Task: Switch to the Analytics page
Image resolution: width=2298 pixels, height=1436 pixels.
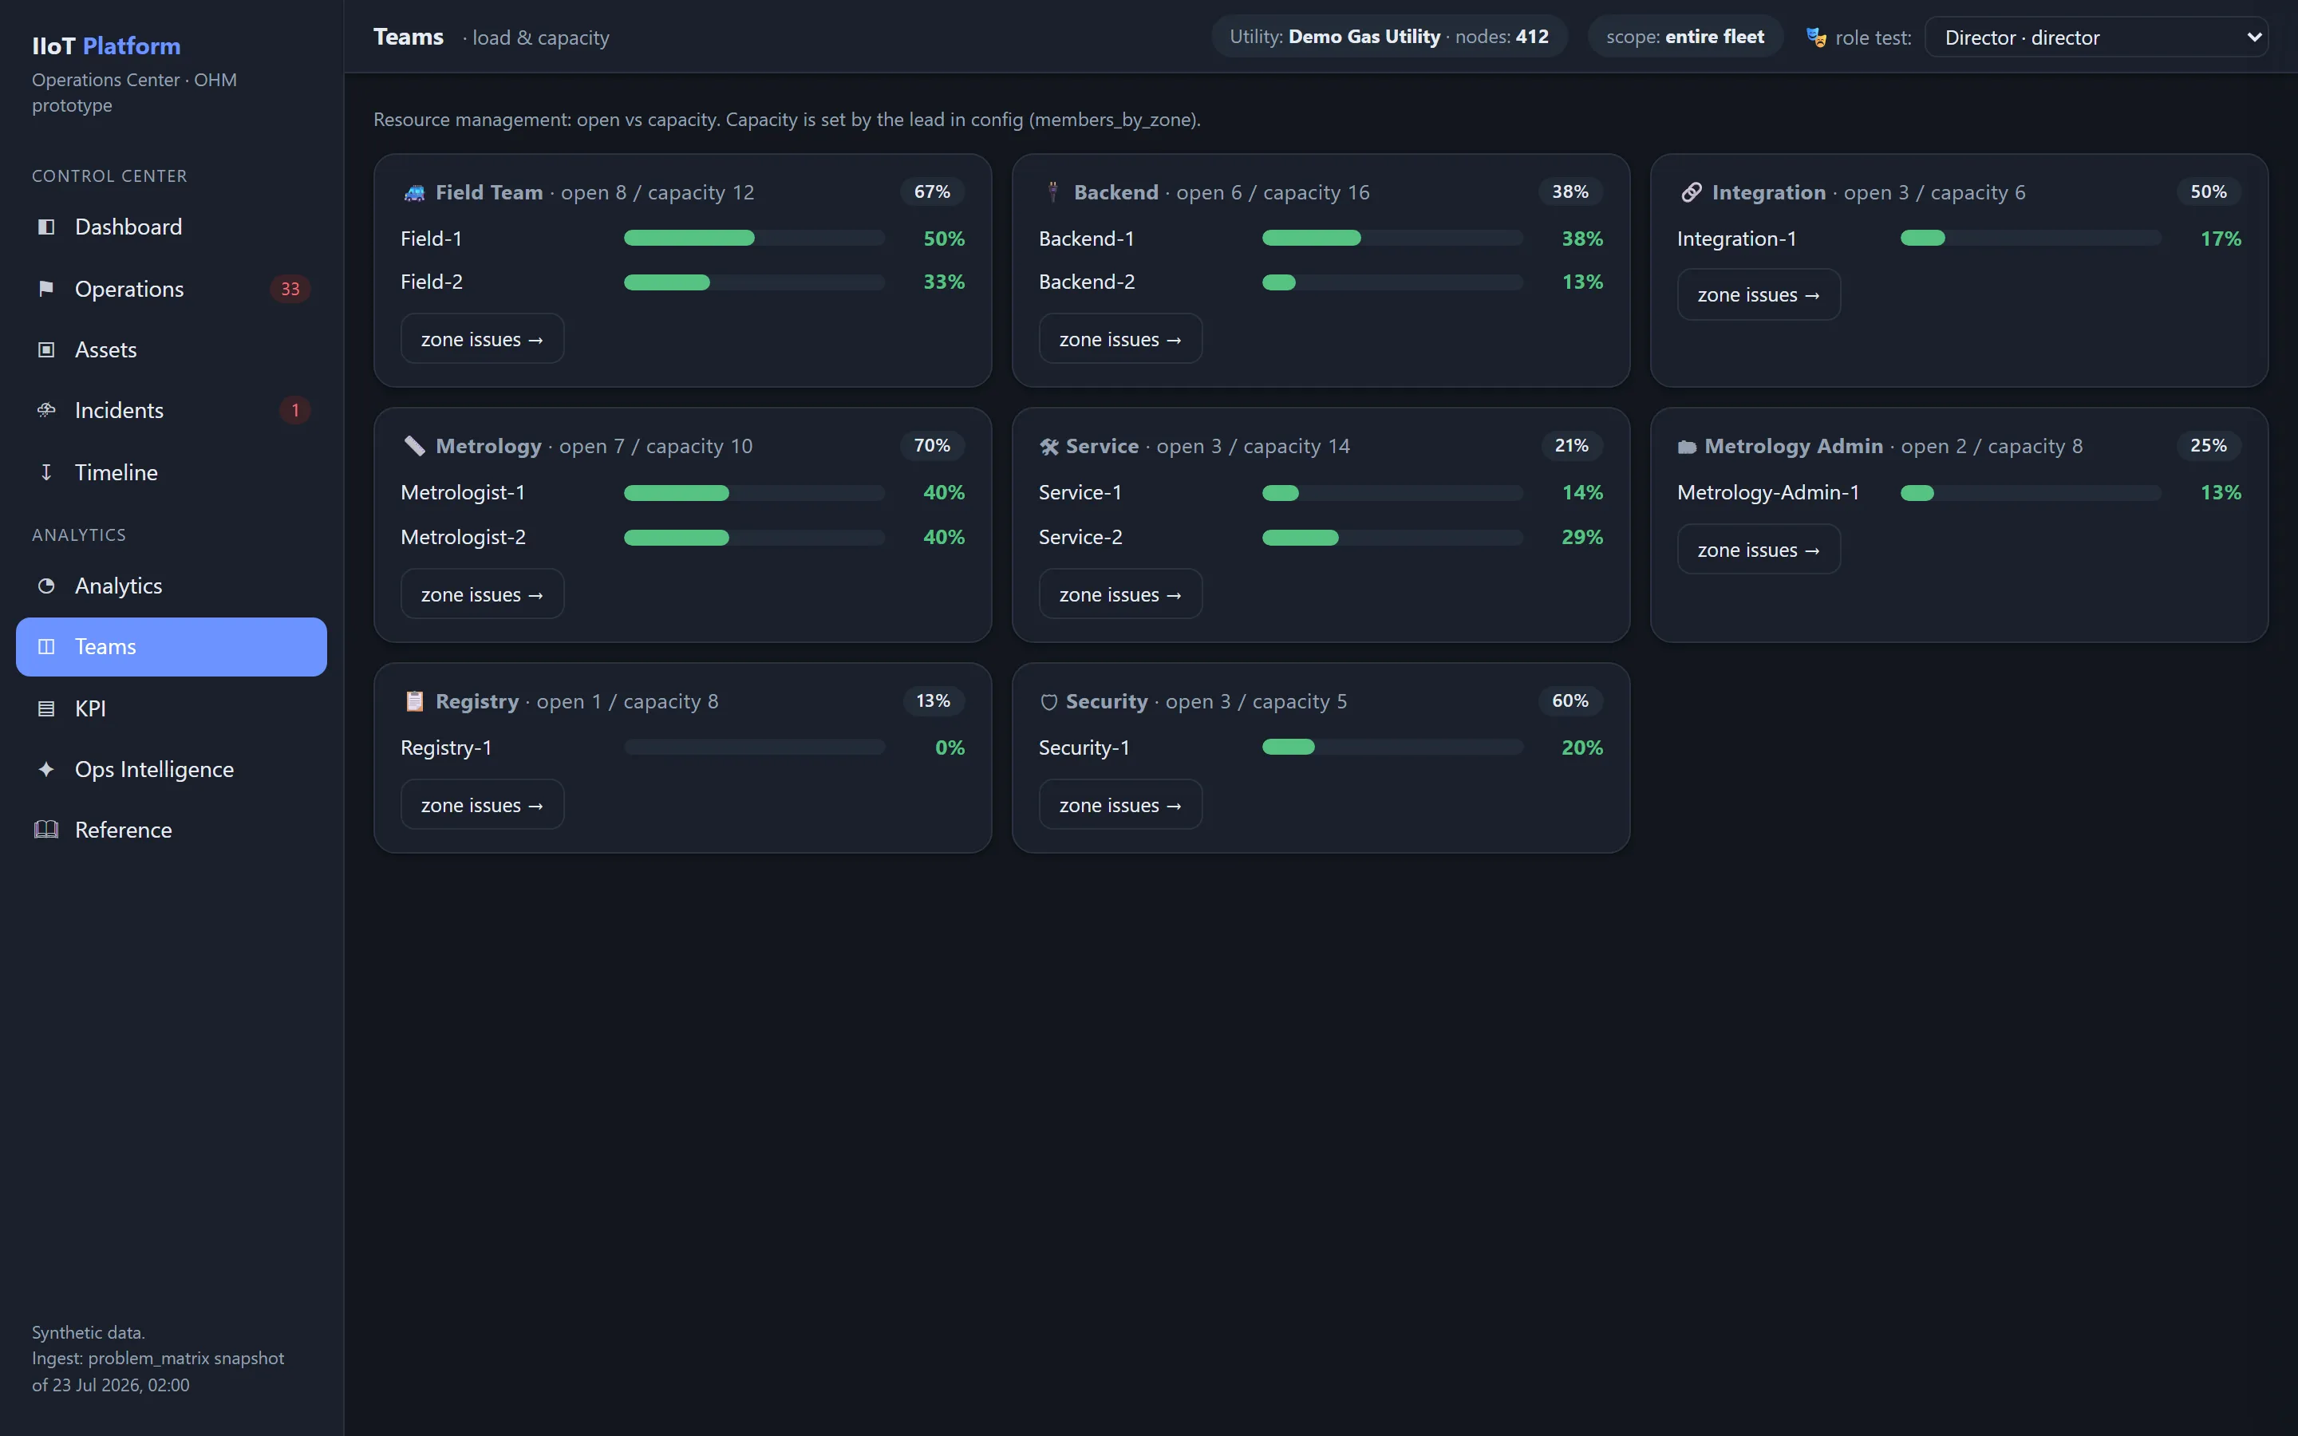Action: pyautogui.click(x=172, y=586)
